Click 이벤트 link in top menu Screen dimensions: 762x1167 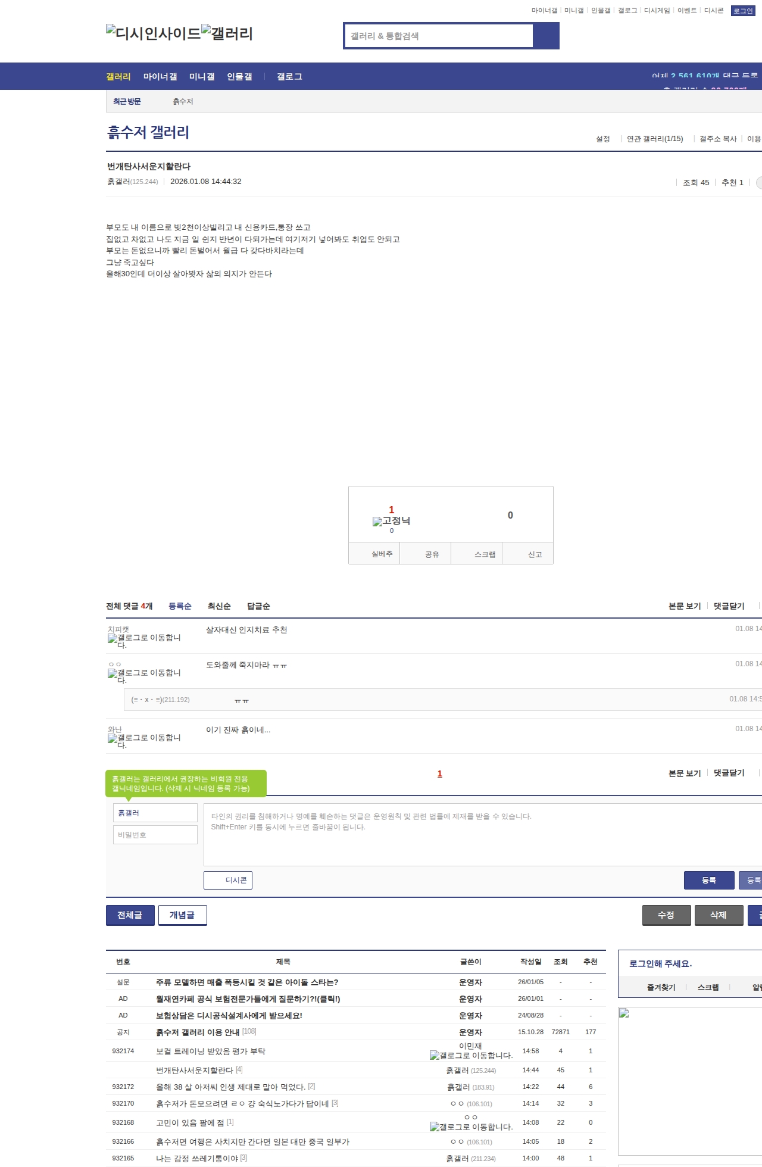pos(687,11)
